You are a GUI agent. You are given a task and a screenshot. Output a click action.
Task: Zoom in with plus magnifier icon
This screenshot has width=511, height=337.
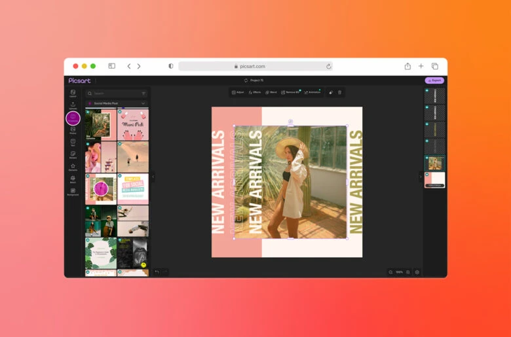pos(408,272)
